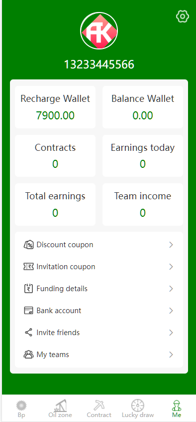Select the Me tab
The width and height of the screenshot is (196, 422).
(177, 409)
